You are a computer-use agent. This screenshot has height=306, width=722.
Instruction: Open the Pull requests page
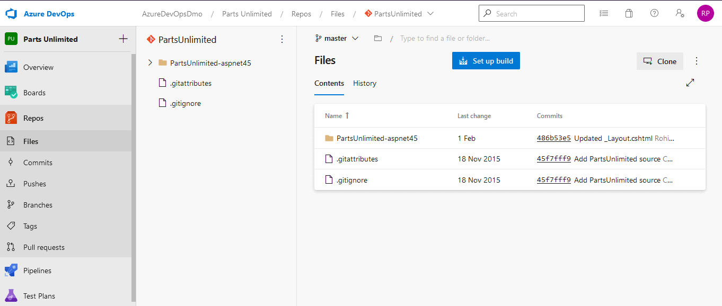click(44, 247)
